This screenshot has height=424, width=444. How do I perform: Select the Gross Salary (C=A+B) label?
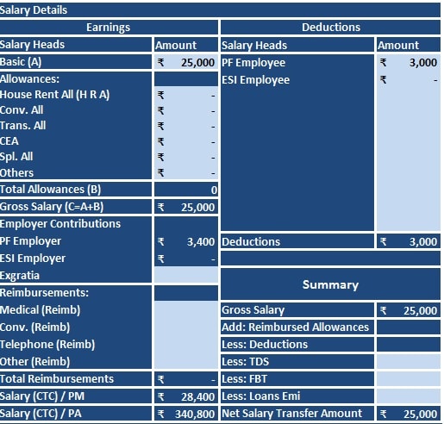click(x=76, y=207)
